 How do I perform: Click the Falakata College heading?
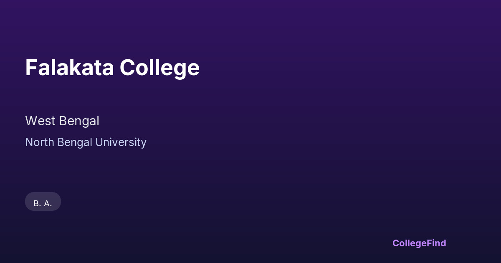[112, 68]
